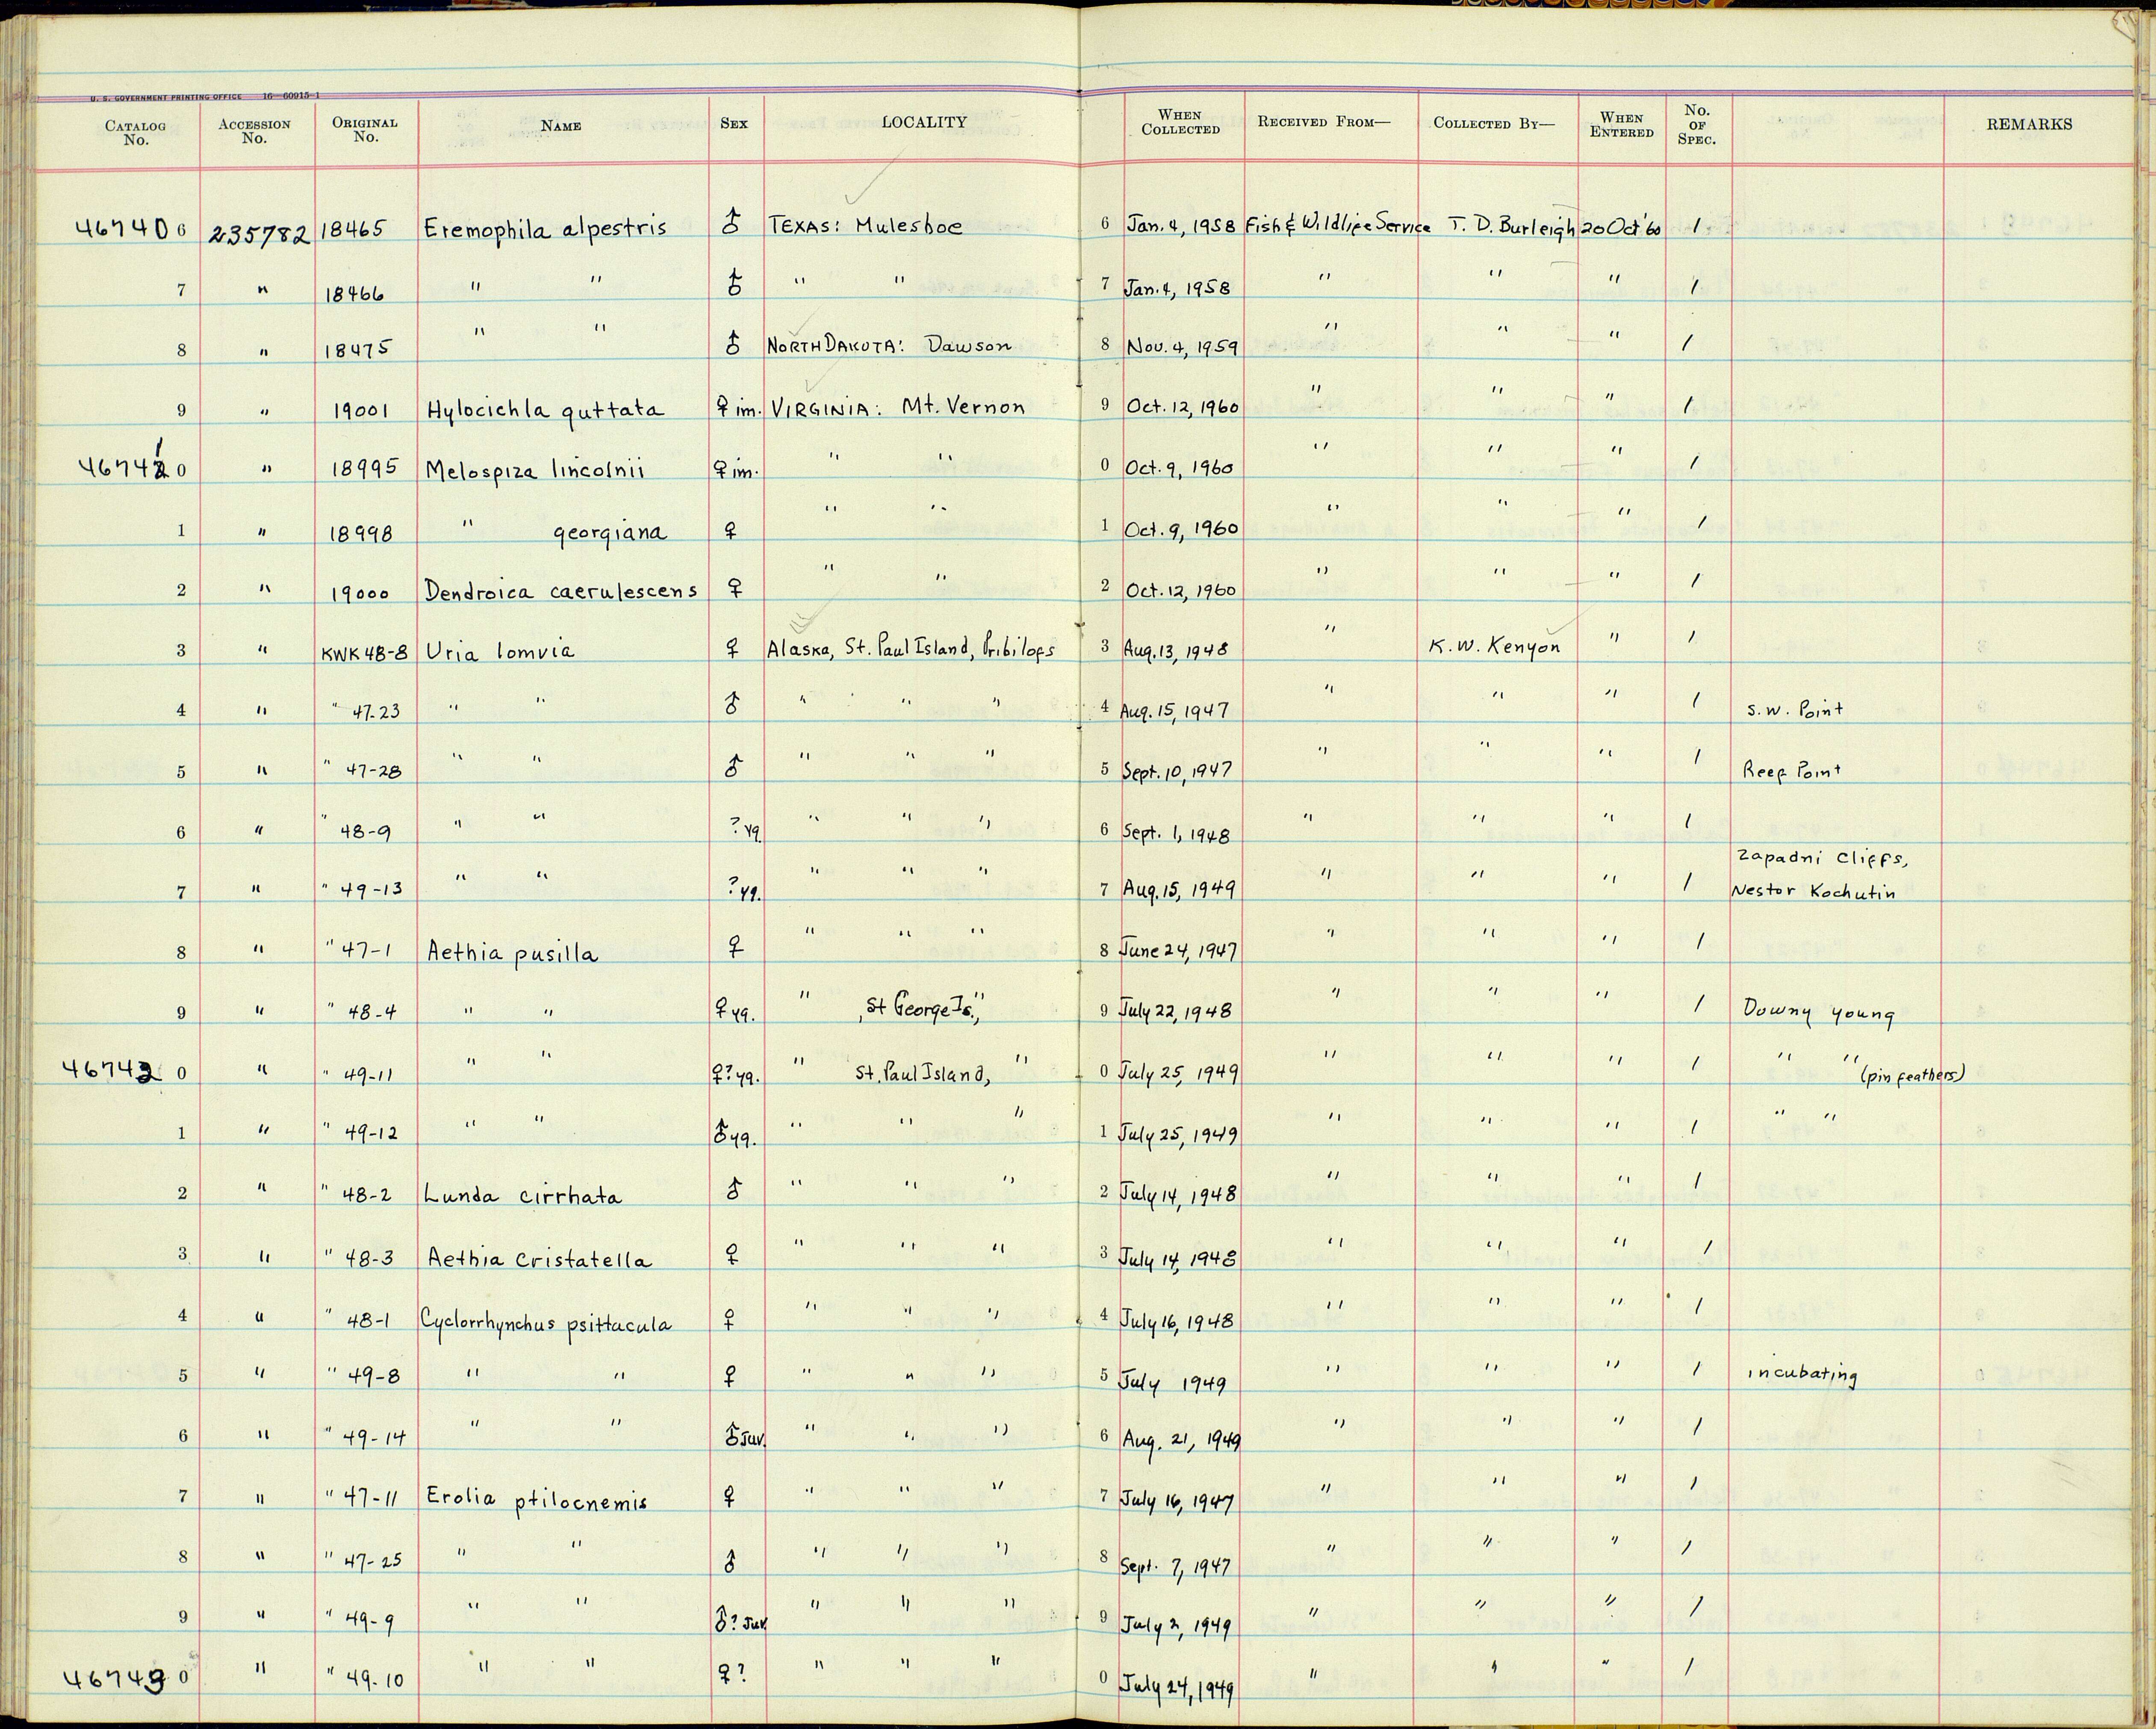
Task: Click the remark 'Zapadni Cliffs'
Action: point(1824,858)
